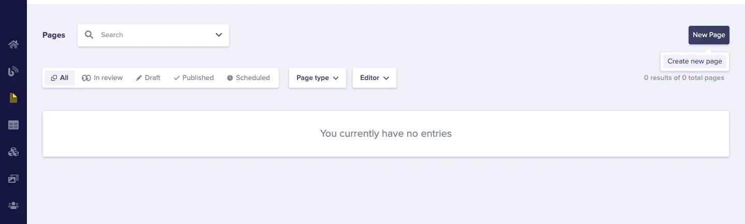
Task: Open the media library icon in the sidebar
Action: pos(13,179)
